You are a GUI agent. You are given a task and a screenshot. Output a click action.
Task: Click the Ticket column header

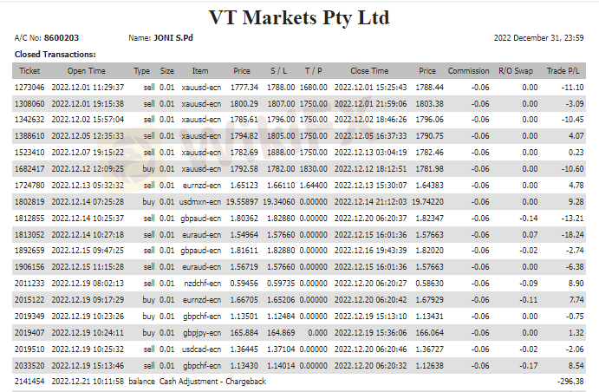click(x=29, y=71)
